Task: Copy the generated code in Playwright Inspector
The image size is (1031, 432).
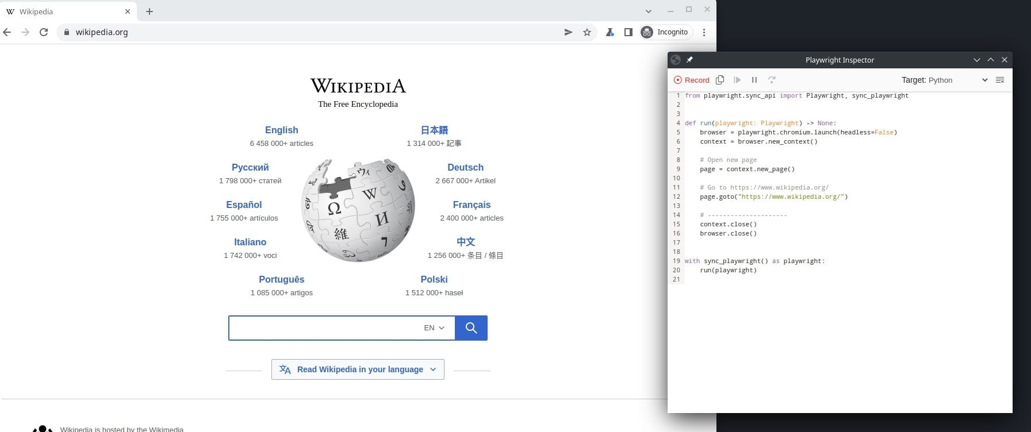Action: point(720,80)
